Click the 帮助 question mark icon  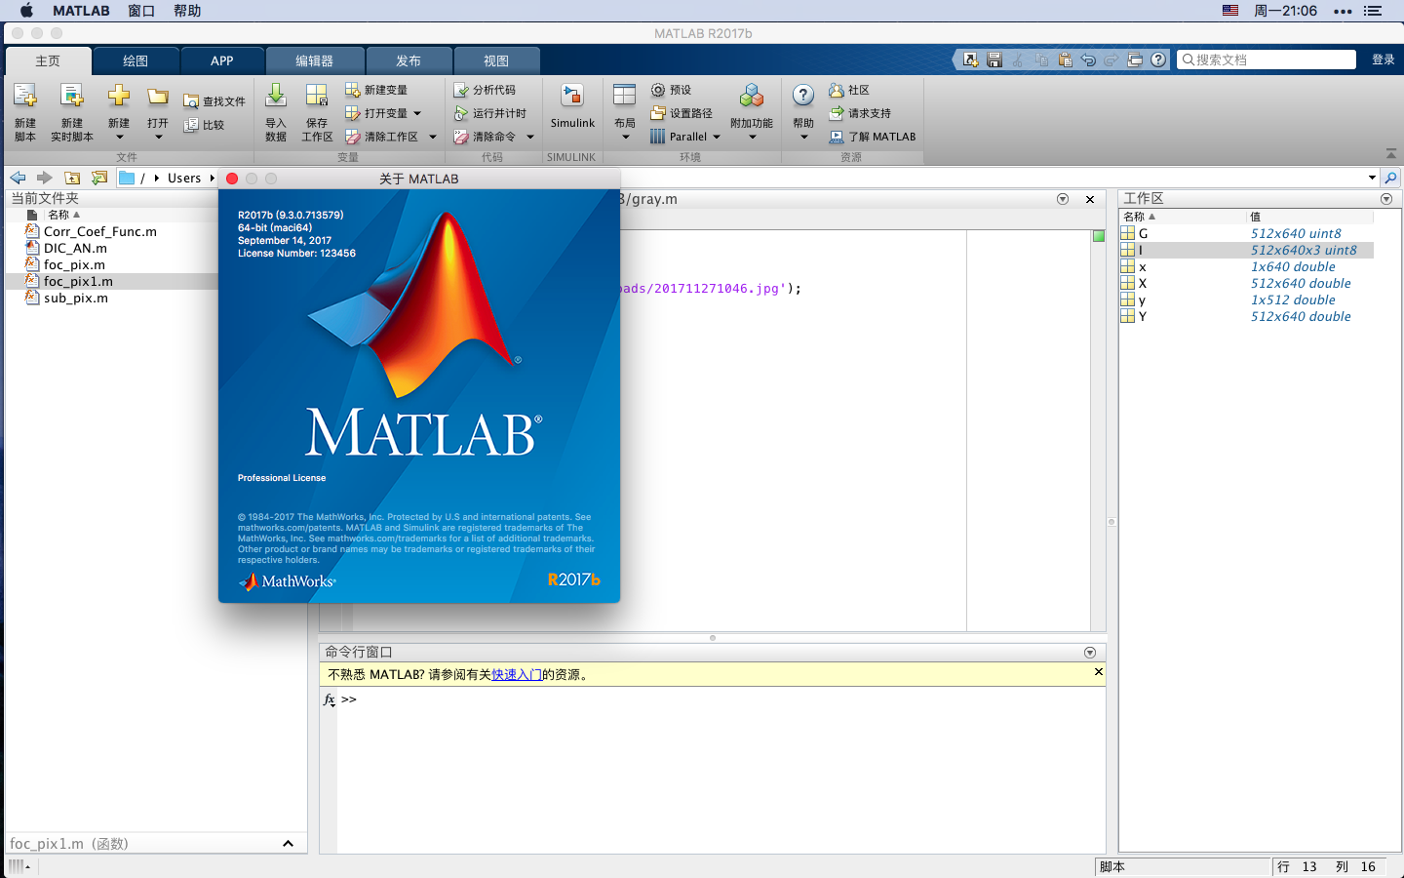point(803,95)
